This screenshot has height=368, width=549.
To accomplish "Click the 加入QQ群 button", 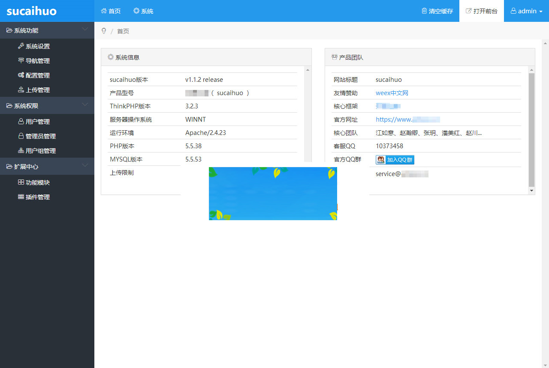I will click(394, 159).
